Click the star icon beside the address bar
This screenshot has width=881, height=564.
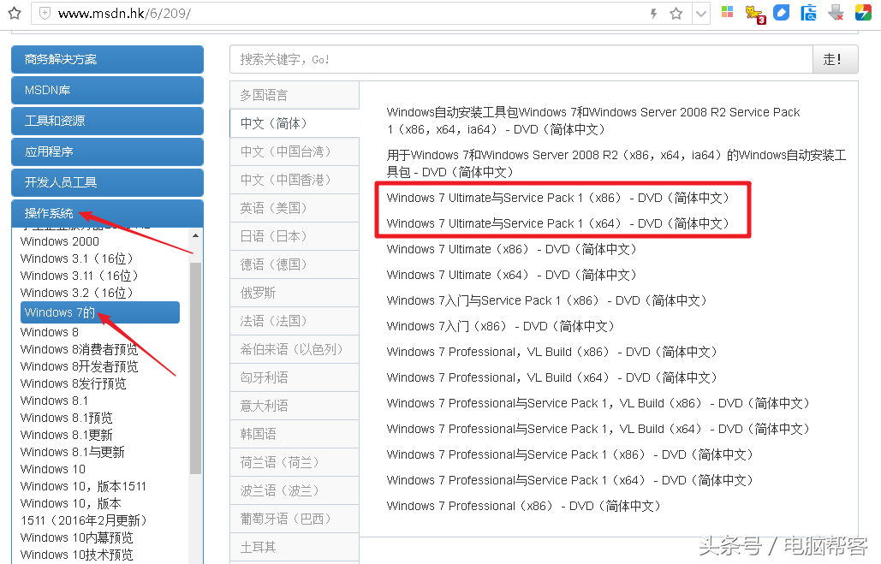point(676,12)
